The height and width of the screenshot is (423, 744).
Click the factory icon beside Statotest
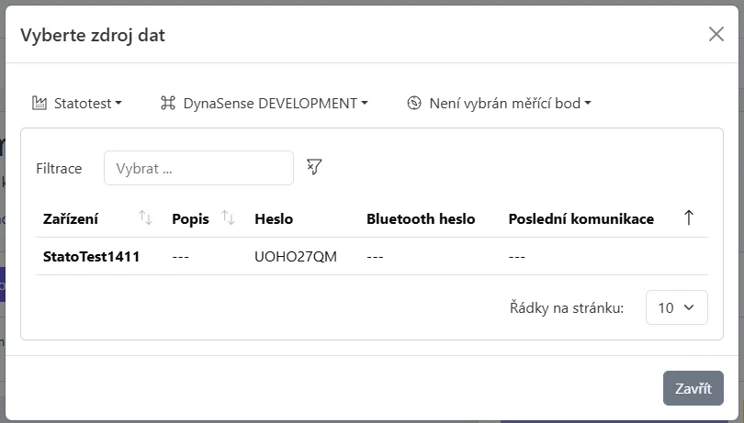pyautogui.click(x=39, y=104)
